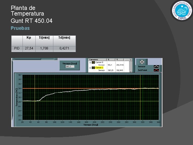
Task: Click the X column header in Cursors
Action: pyautogui.click(x=111, y=60)
